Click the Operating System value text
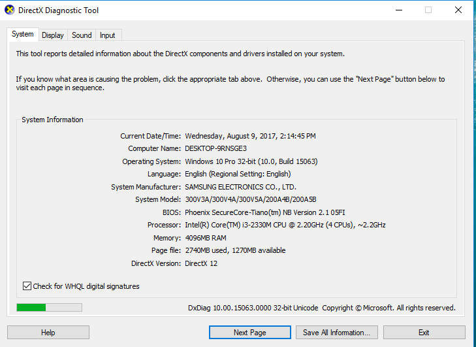The width and height of the screenshot is (476, 347). pos(251,161)
